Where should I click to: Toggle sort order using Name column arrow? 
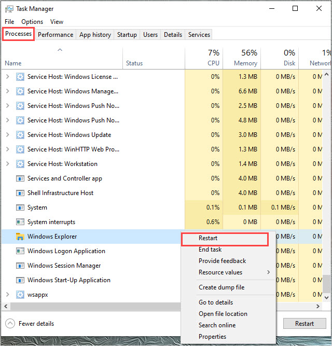click(60, 50)
